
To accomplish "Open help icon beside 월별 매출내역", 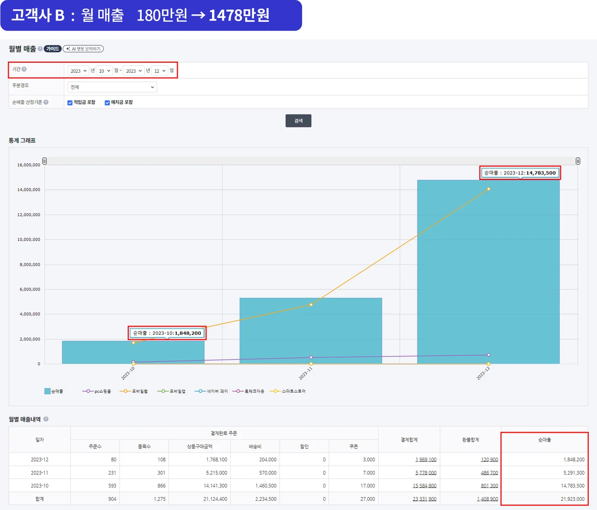I will click(46, 419).
